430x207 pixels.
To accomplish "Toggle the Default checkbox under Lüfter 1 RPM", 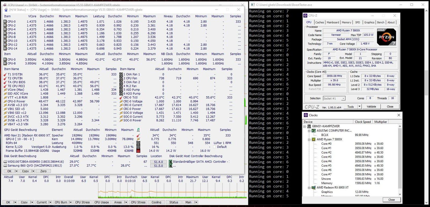I will point(214,147).
